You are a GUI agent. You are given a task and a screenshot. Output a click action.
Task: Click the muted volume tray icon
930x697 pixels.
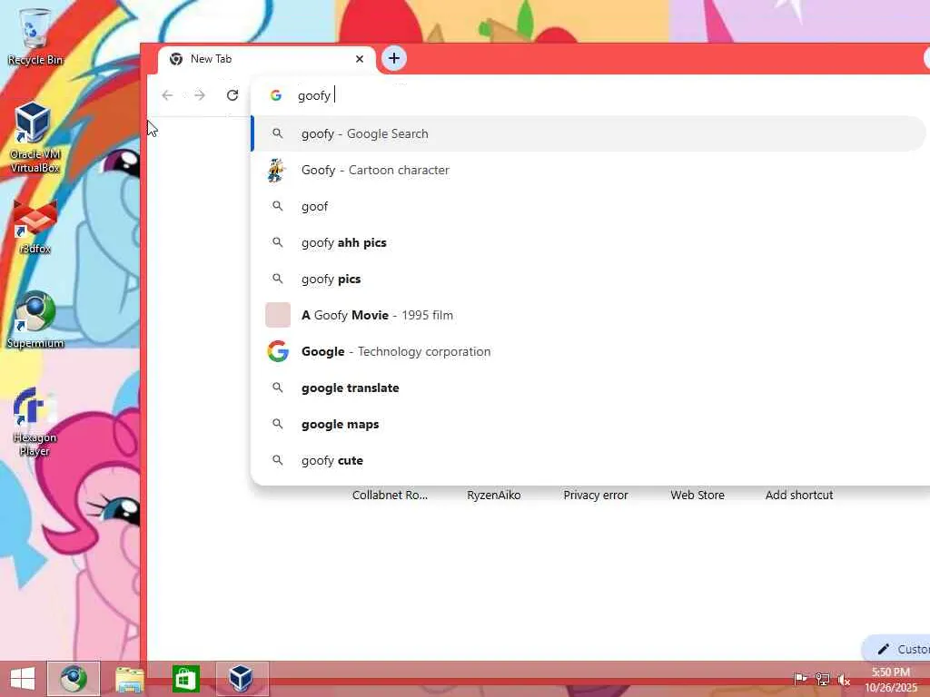point(844,680)
